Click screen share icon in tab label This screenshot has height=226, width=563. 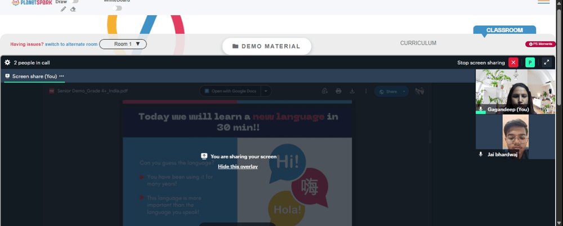click(7, 76)
